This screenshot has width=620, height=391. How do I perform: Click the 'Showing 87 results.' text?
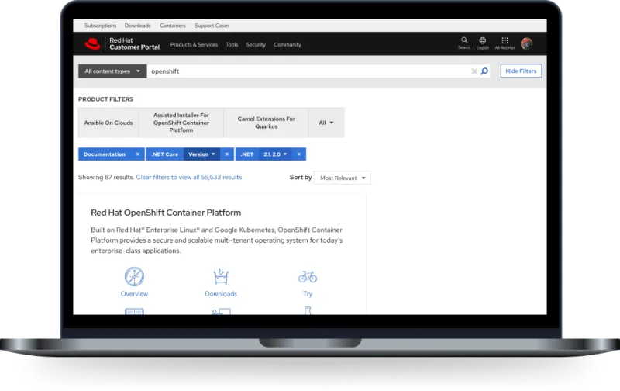click(x=106, y=178)
